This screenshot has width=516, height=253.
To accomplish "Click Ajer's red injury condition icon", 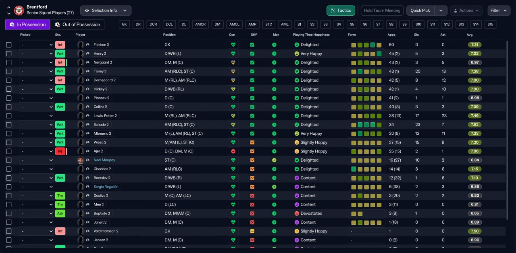I will click(233, 151).
